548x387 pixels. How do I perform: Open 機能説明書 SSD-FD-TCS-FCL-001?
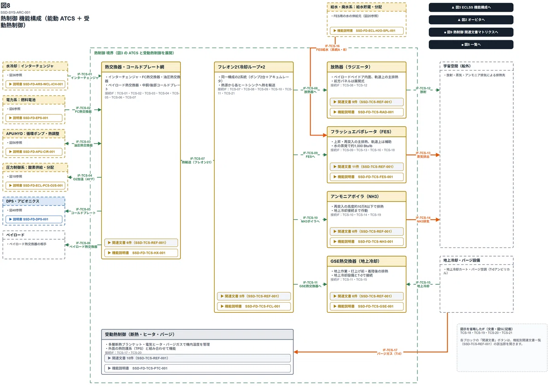(x=254, y=306)
